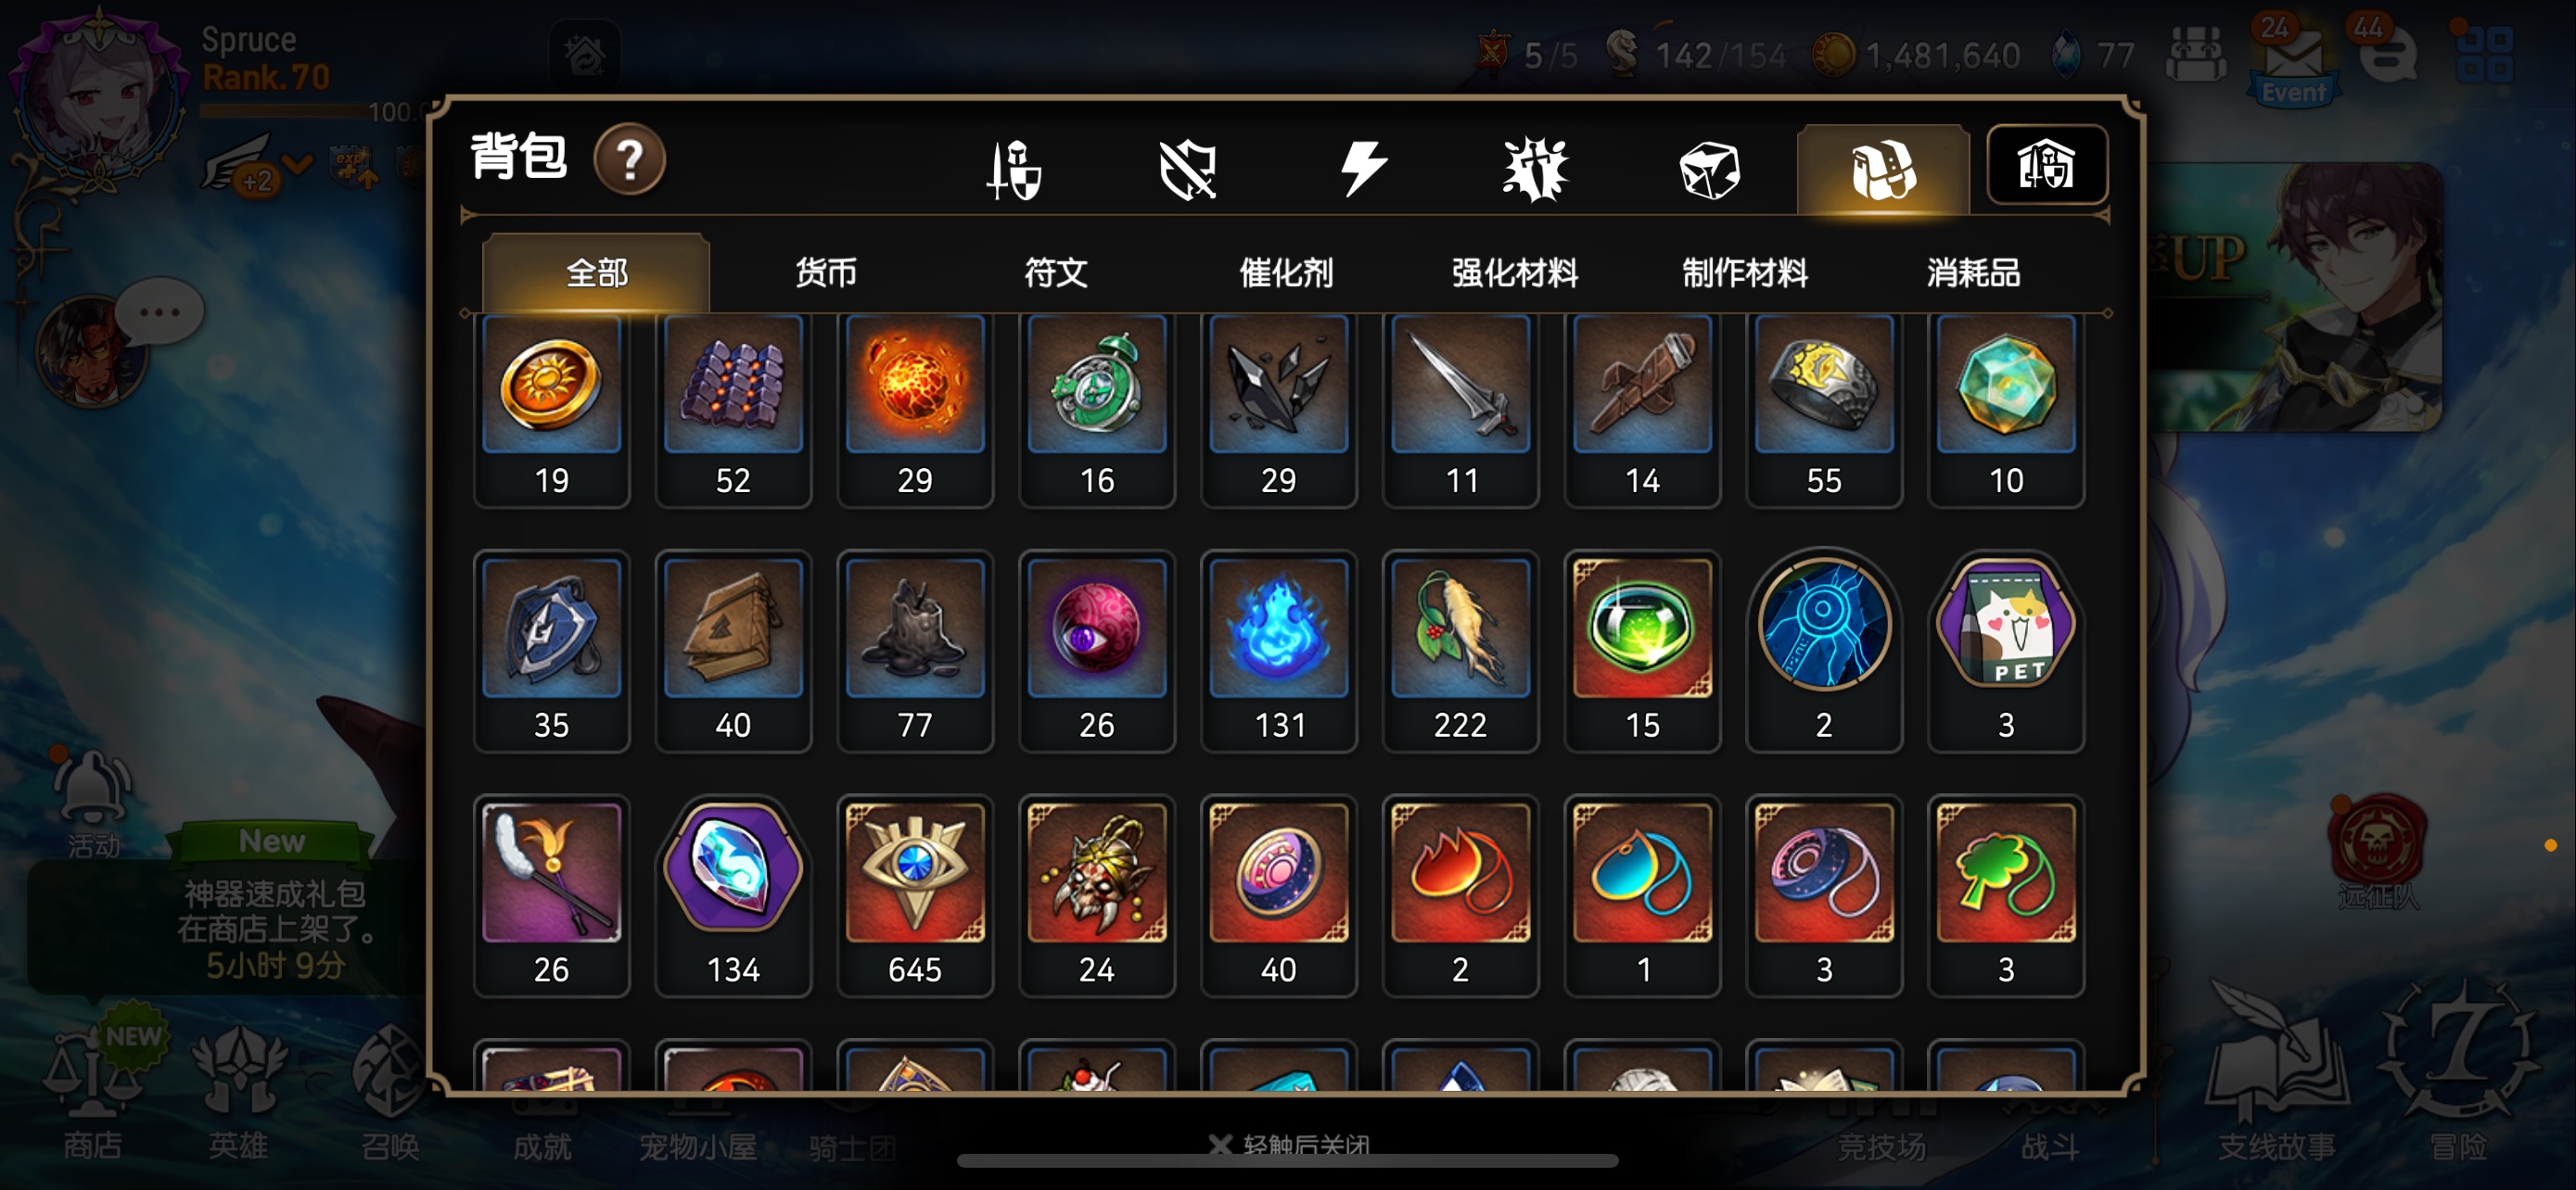
Task: Select the lightning bolt category icon
Action: 1363,168
